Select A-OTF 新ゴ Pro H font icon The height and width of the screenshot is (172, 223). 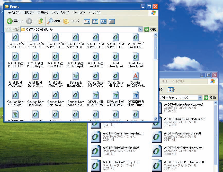pyautogui.click(x=15, y=57)
